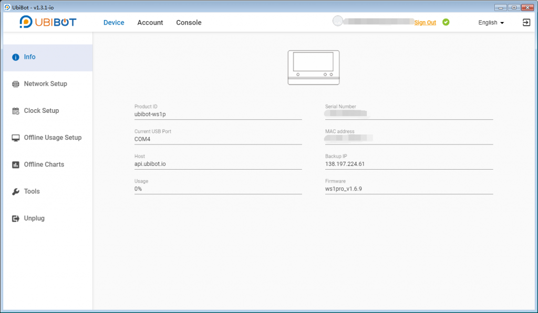Click the Unplug exit icon in sidebar
Screen dimensions: 538x313
(x=15, y=218)
